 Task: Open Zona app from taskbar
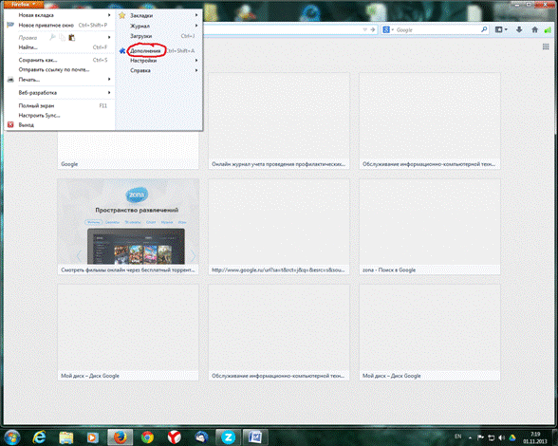pyautogui.click(x=228, y=437)
